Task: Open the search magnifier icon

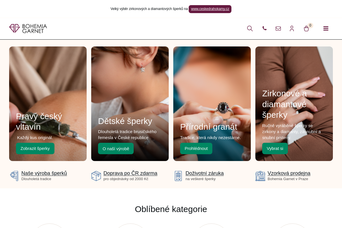Action: (250, 28)
